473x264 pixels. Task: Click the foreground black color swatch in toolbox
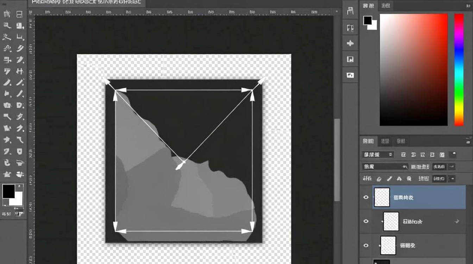(x=8, y=191)
